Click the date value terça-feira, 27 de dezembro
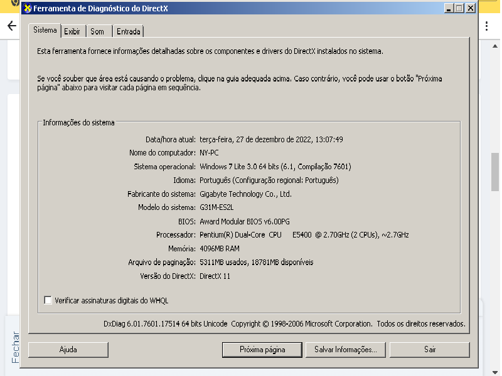 tap(271, 139)
